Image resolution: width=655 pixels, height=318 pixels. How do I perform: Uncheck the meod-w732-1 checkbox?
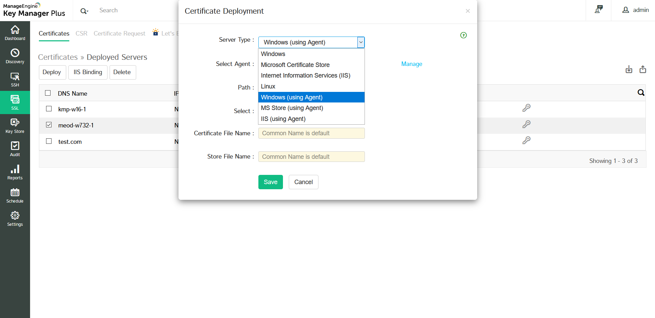point(49,125)
